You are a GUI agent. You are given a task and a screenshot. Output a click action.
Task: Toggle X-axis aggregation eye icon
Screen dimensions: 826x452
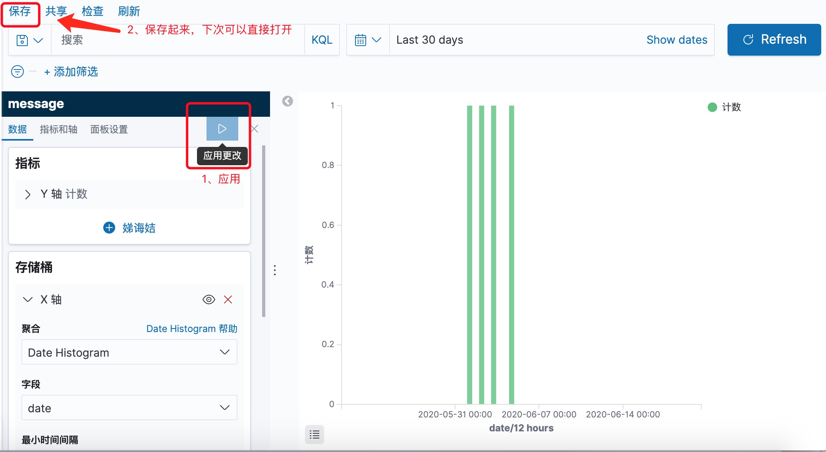pos(208,299)
